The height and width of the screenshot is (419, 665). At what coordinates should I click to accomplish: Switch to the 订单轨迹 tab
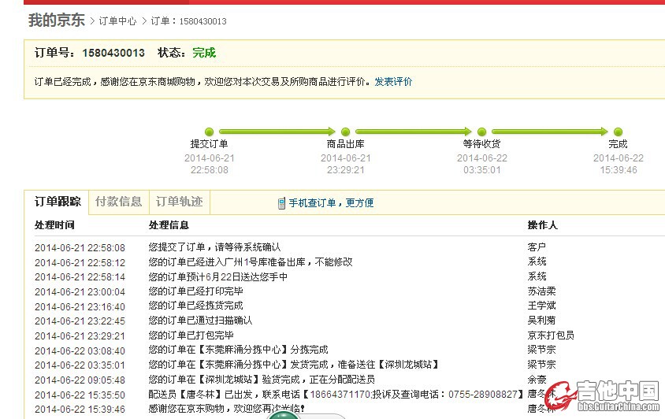[180, 202]
